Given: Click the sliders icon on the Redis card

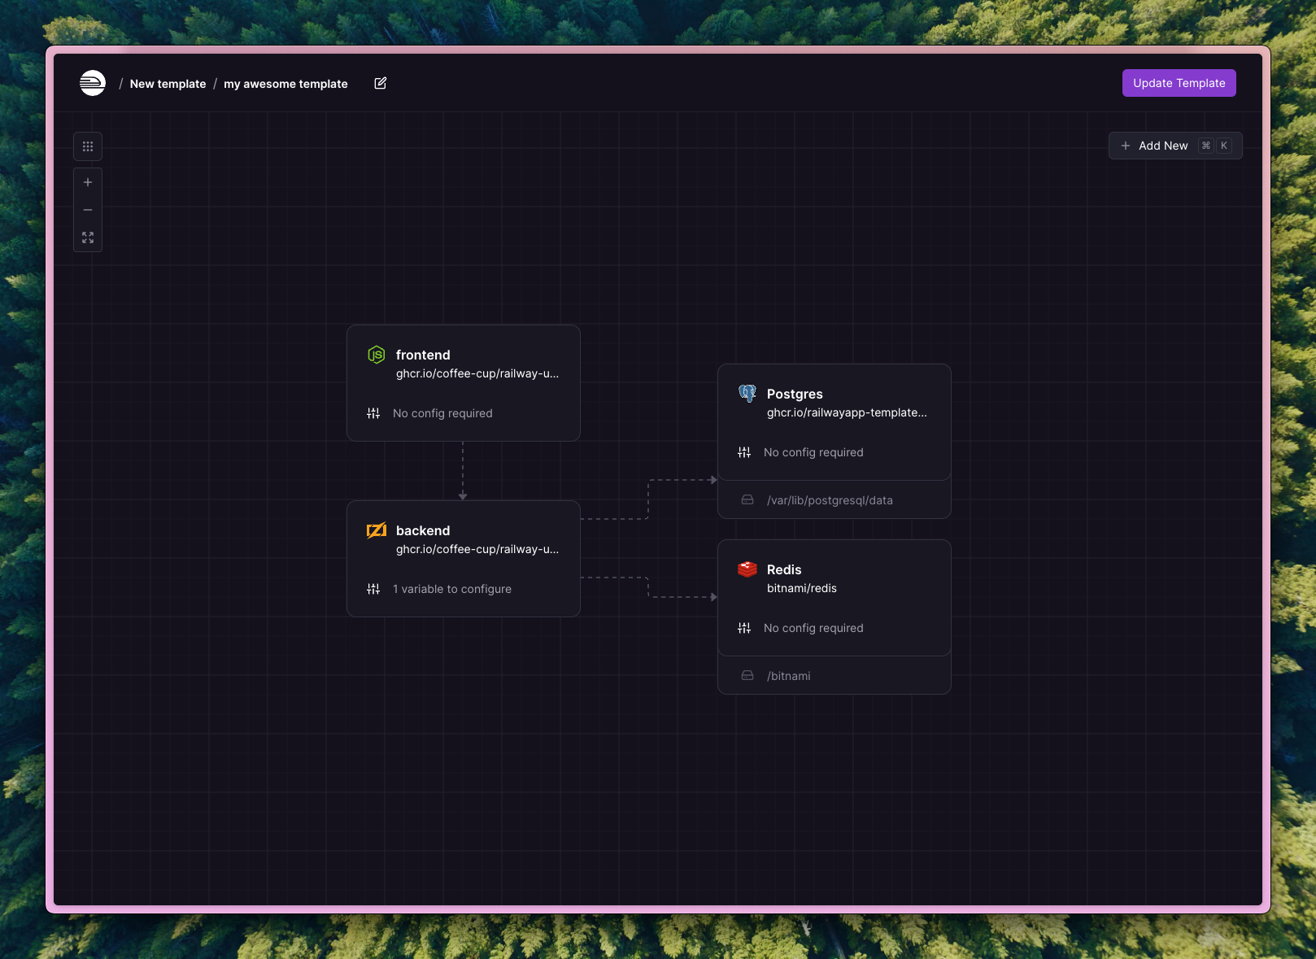Looking at the screenshot, I should [x=744, y=627].
